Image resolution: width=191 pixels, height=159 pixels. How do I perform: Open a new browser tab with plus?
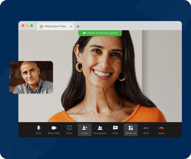coord(78,26)
